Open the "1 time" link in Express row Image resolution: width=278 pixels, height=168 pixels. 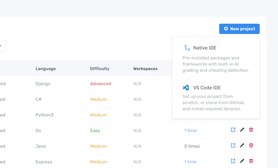(x=190, y=162)
